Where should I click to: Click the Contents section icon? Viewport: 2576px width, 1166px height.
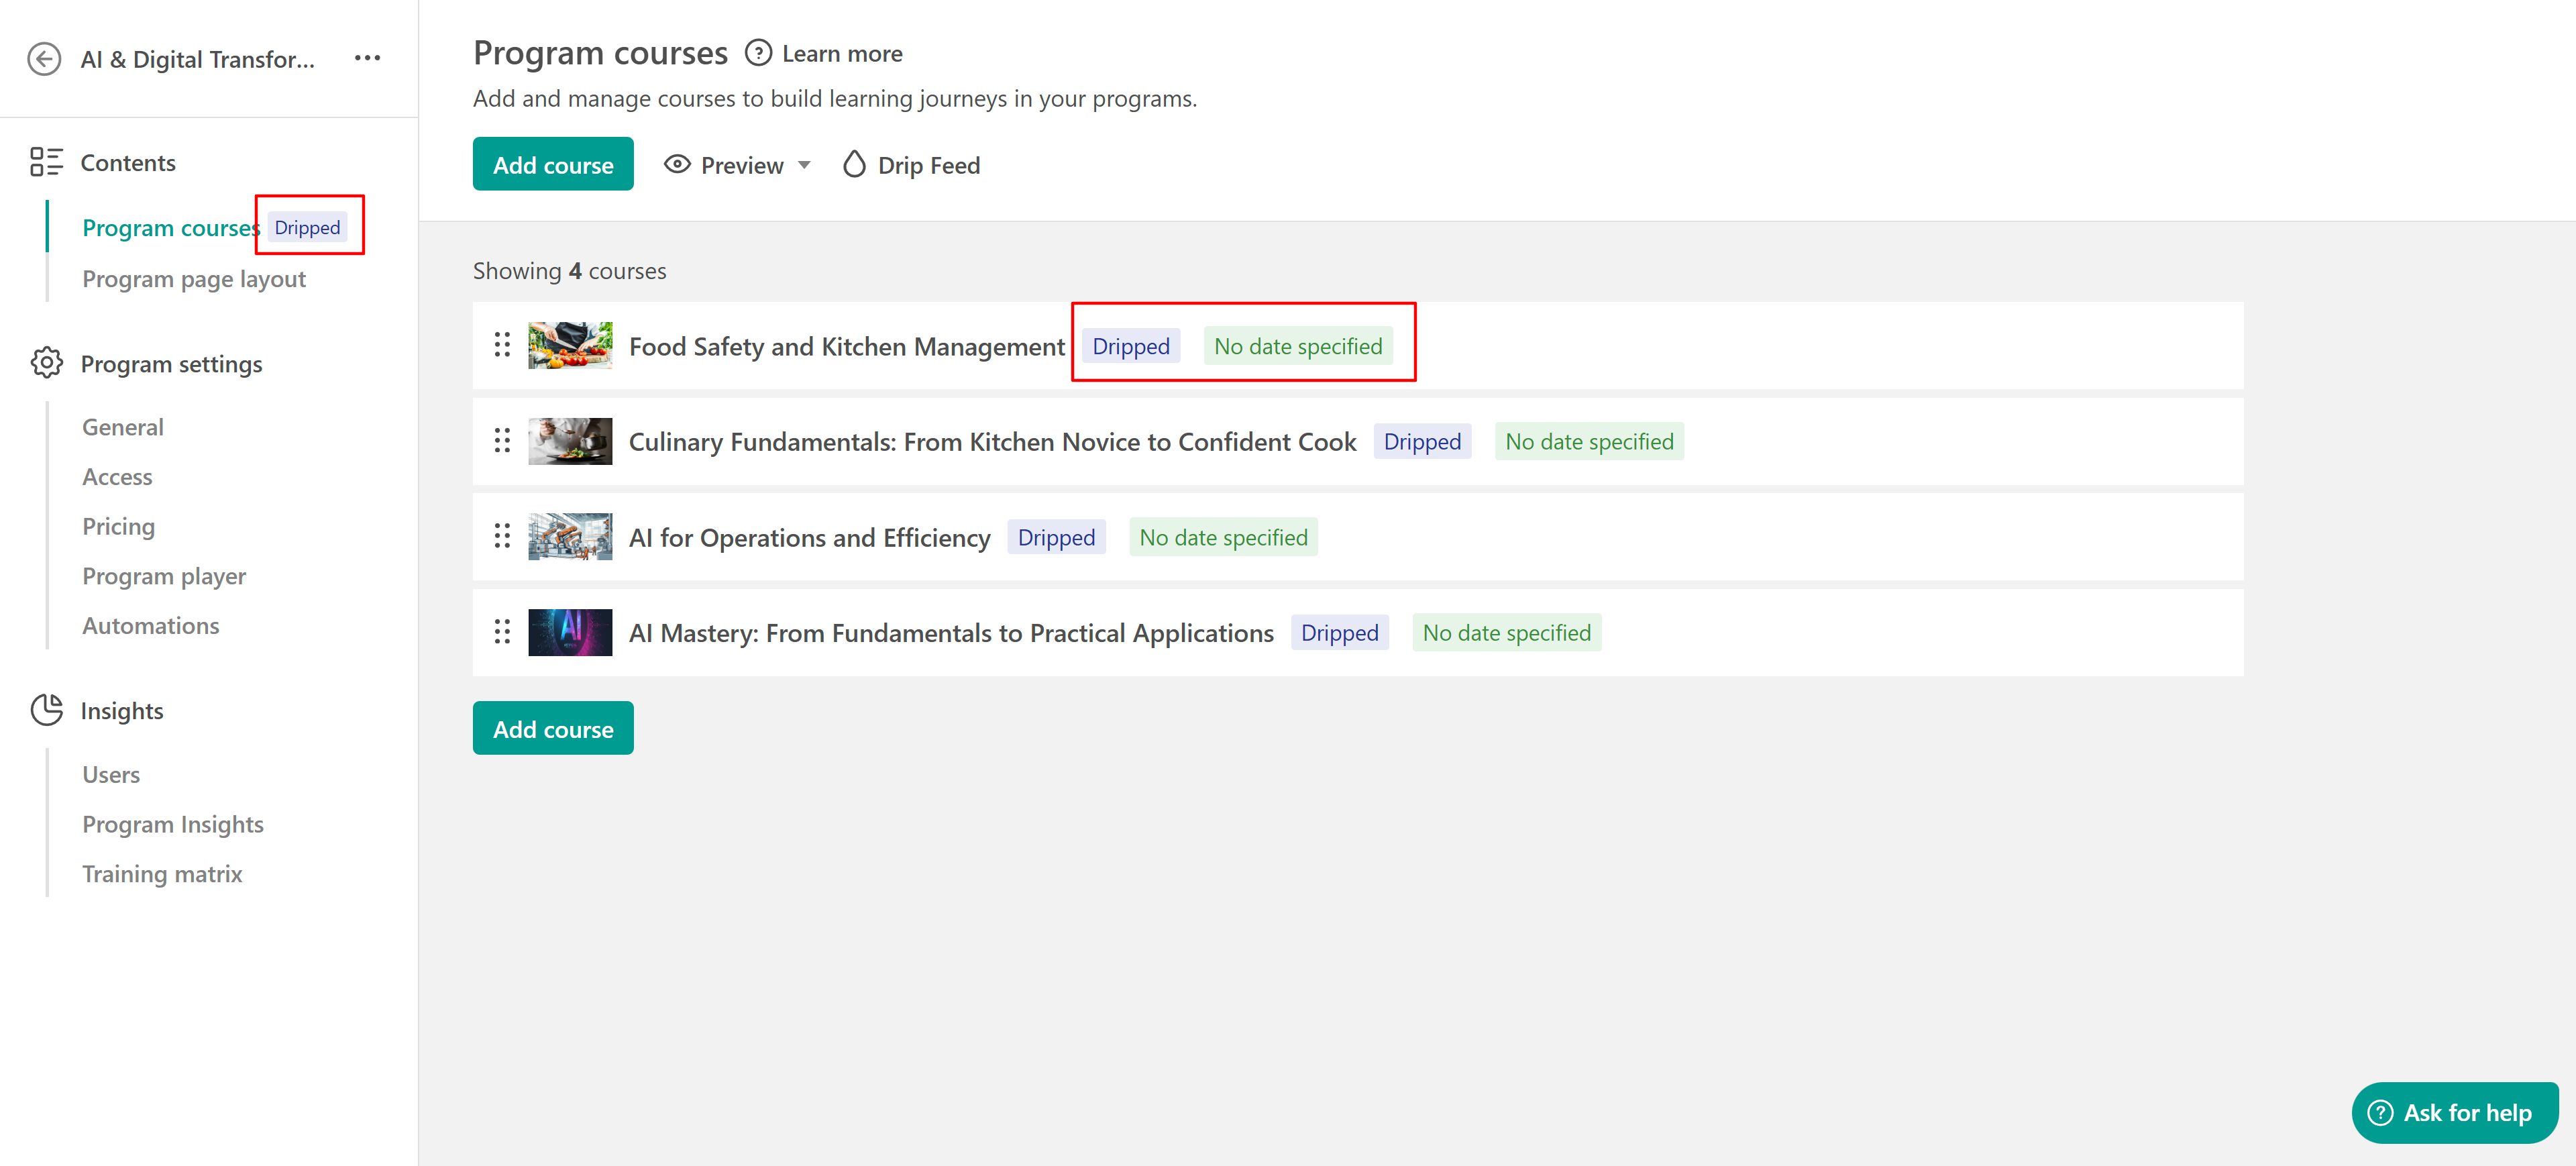tap(46, 162)
